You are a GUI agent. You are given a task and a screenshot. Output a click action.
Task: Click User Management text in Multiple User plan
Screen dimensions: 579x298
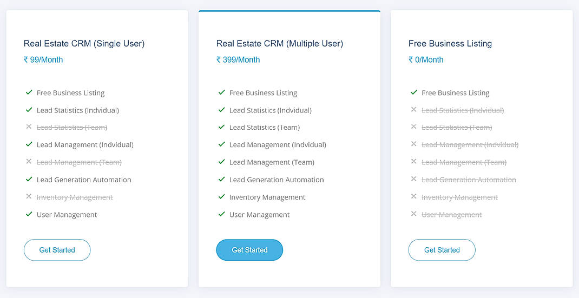pos(260,215)
